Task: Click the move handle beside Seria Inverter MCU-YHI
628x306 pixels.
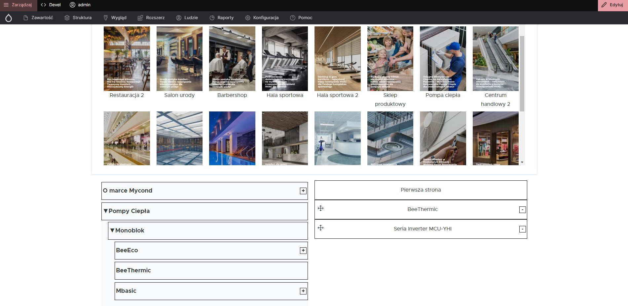Action: click(320, 228)
